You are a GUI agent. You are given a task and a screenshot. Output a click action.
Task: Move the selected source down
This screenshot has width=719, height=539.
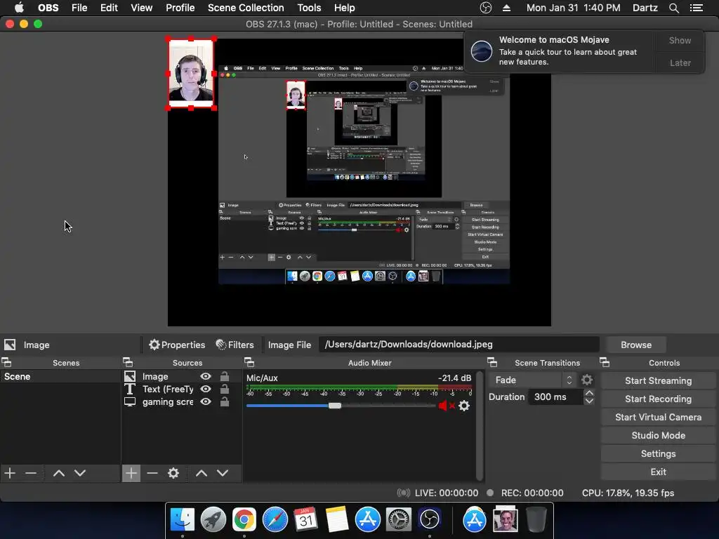223,473
